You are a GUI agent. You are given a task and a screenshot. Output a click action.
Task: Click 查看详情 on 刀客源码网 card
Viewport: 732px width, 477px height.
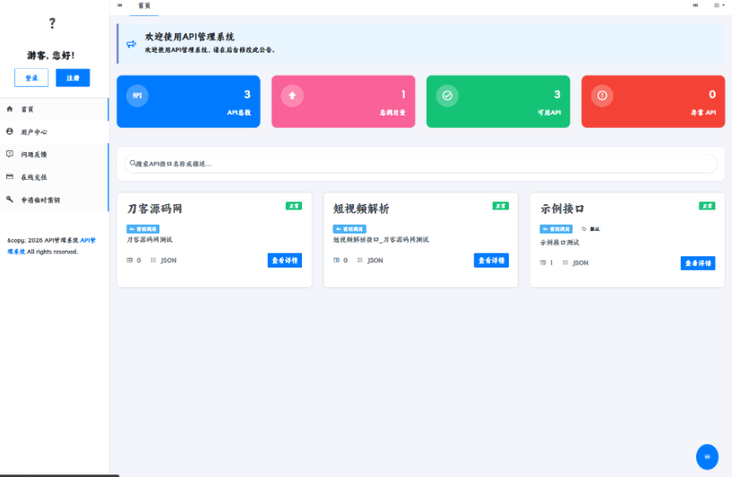(x=285, y=260)
